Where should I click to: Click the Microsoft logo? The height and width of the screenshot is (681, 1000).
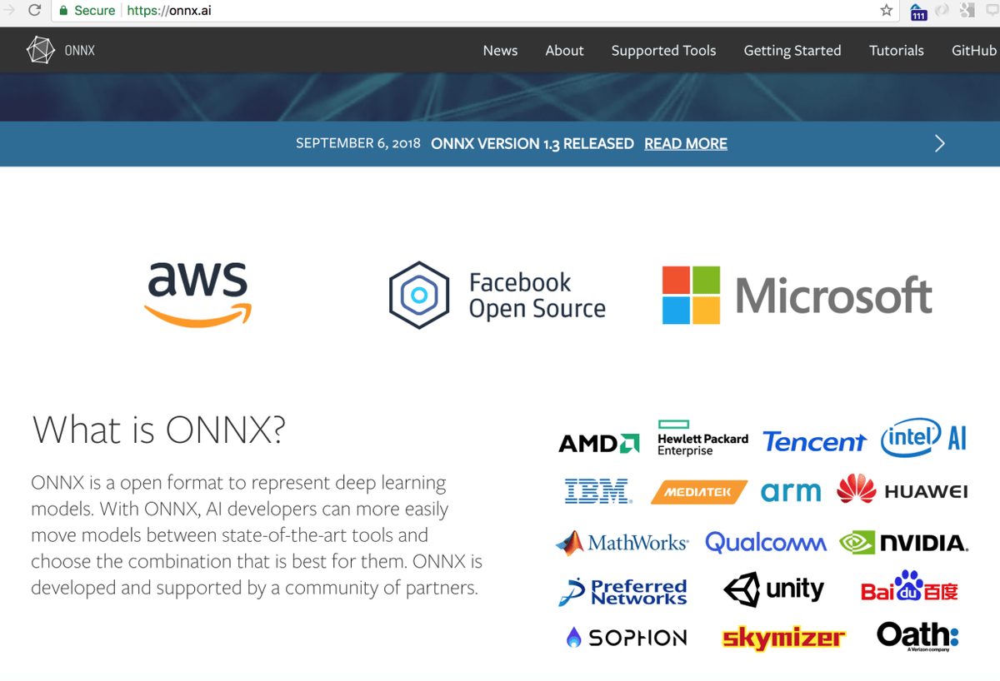click(x=796, y=295)
